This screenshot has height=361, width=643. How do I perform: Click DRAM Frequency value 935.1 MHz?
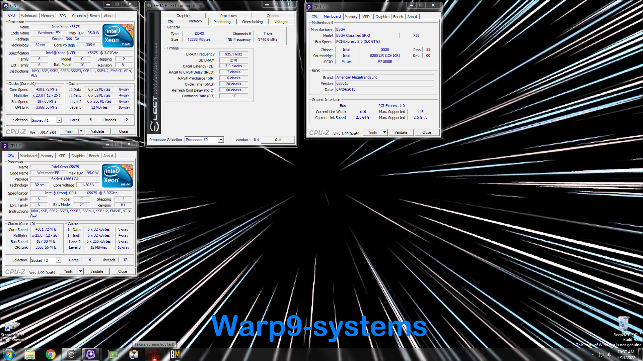pos(233,54)
